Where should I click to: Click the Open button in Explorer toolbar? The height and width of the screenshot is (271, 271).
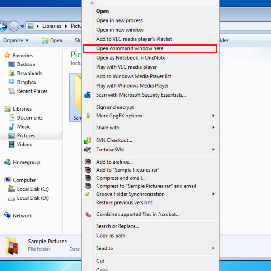(x=52, y=41)
